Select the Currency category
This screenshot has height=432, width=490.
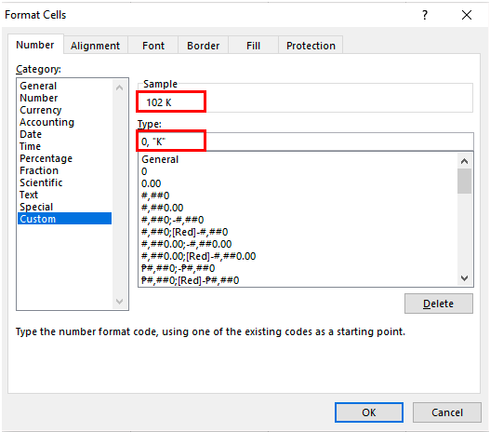tap(41, 110)
